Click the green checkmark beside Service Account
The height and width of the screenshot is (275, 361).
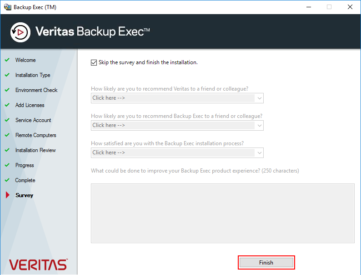pos(7,120)
